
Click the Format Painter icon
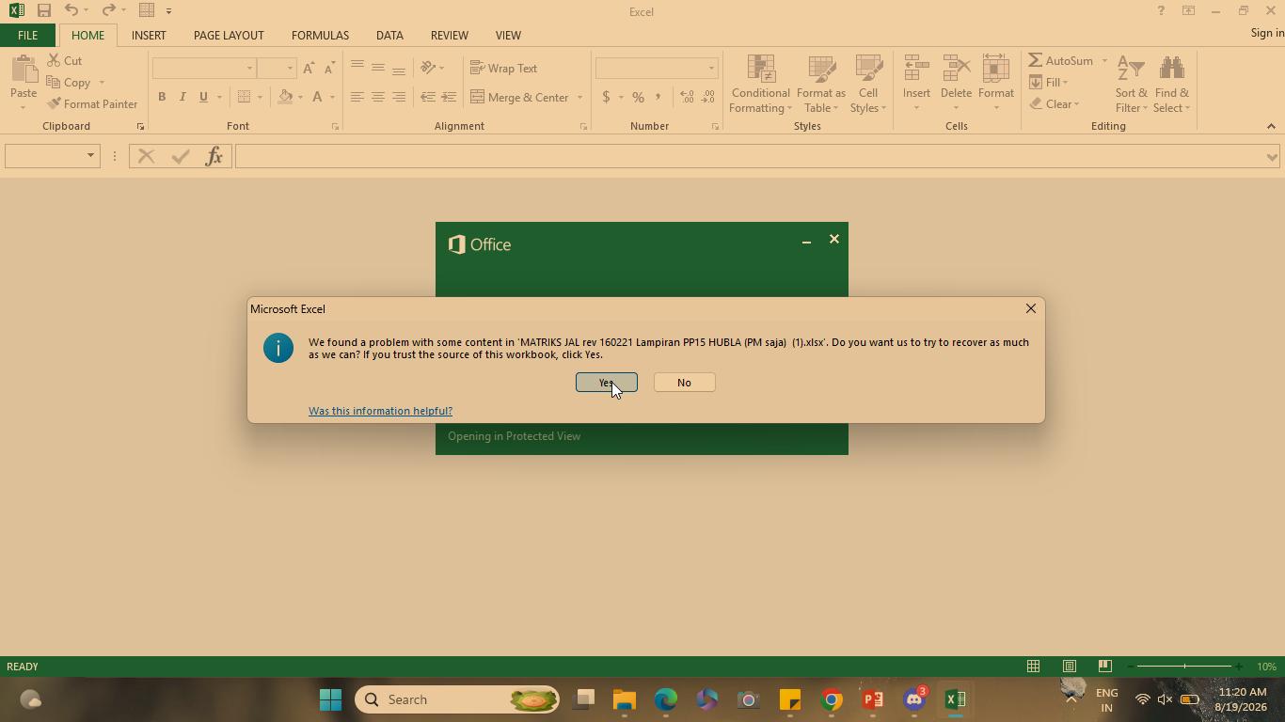tap(54, 103)
